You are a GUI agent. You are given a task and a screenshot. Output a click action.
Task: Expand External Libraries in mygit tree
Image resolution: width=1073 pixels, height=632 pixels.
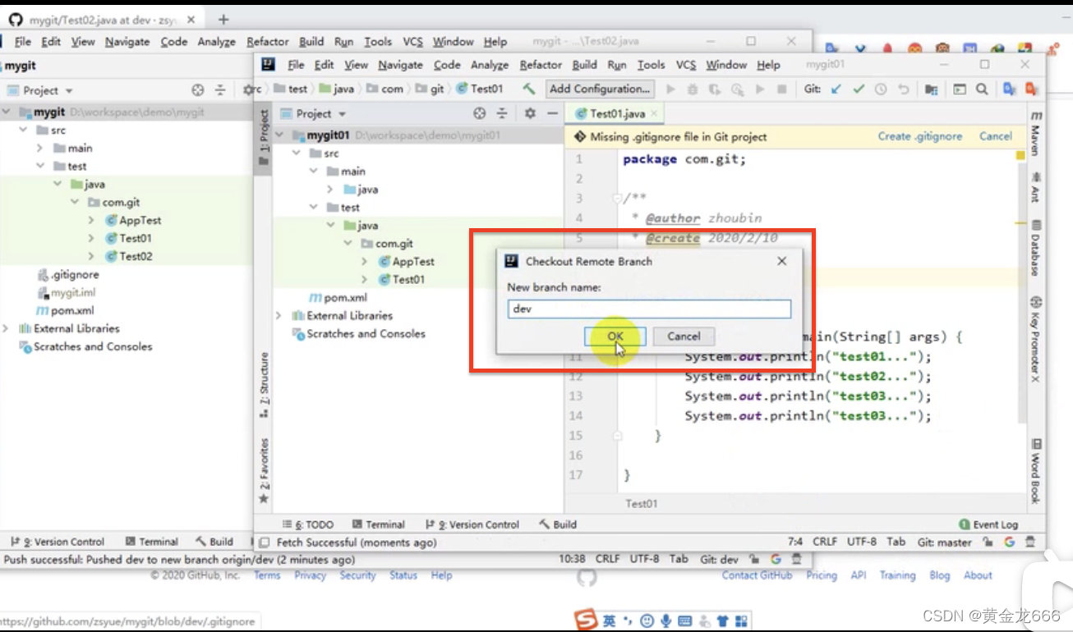(7, 328)
